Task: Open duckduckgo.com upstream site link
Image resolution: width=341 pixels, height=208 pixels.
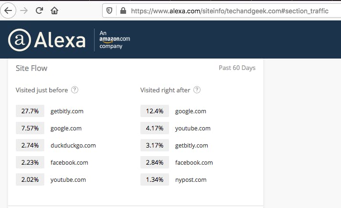Action: pyautogui.click(x=73, y=145)
